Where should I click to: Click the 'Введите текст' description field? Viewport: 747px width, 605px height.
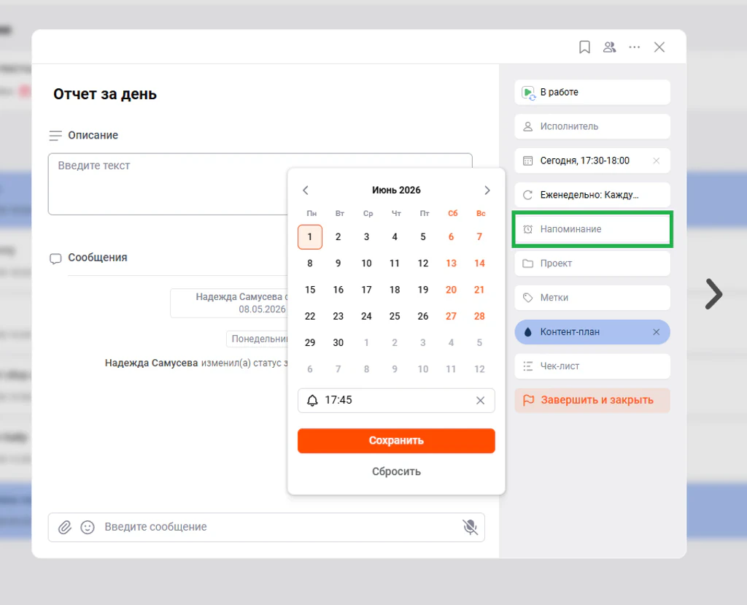click(260, 184)
